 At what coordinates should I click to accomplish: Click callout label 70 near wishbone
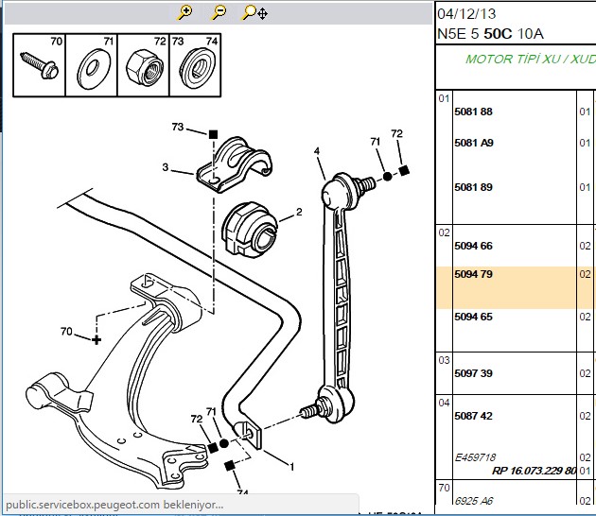click(66, 332)
